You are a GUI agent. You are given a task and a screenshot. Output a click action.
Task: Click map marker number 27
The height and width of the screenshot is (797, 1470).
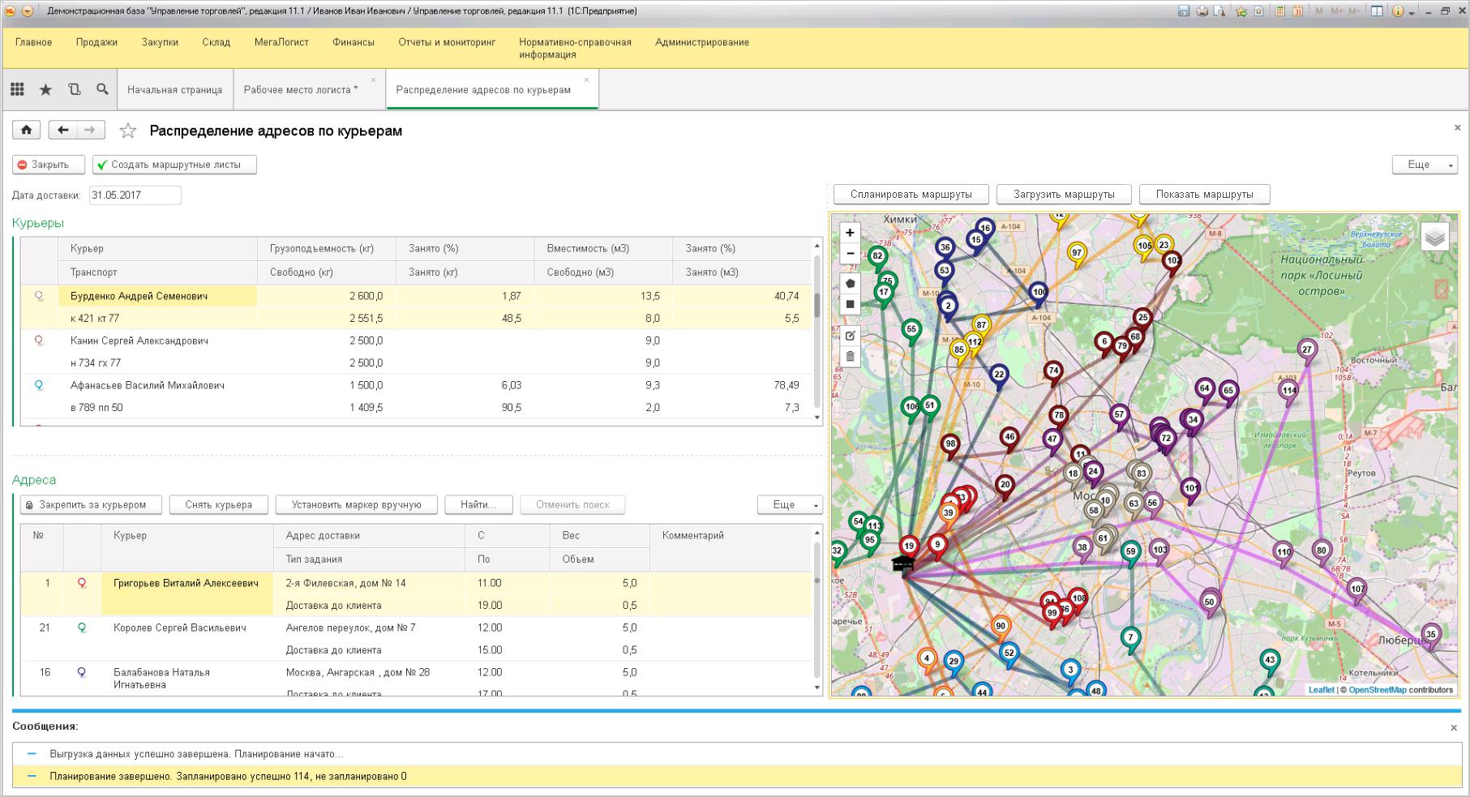(x=1306, y=352)
